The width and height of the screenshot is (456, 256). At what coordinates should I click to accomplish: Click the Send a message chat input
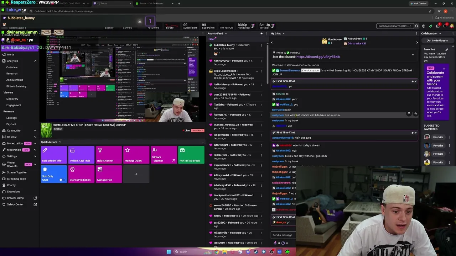point(283,235)
